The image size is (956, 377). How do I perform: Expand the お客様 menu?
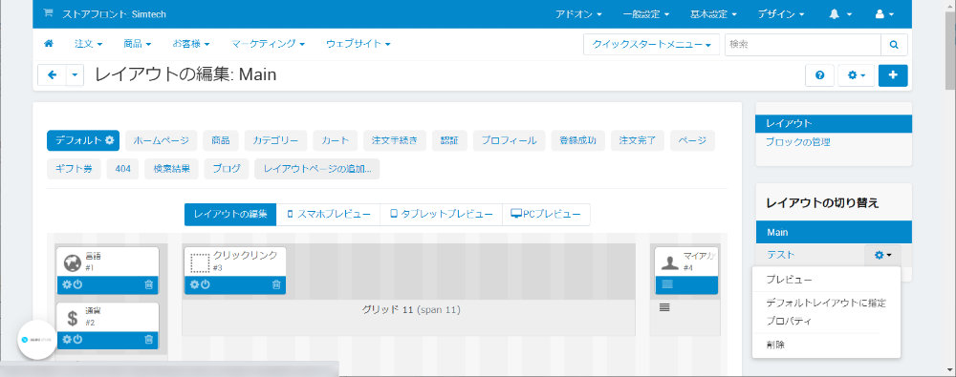pyautogui.click(x=191, y=44)
